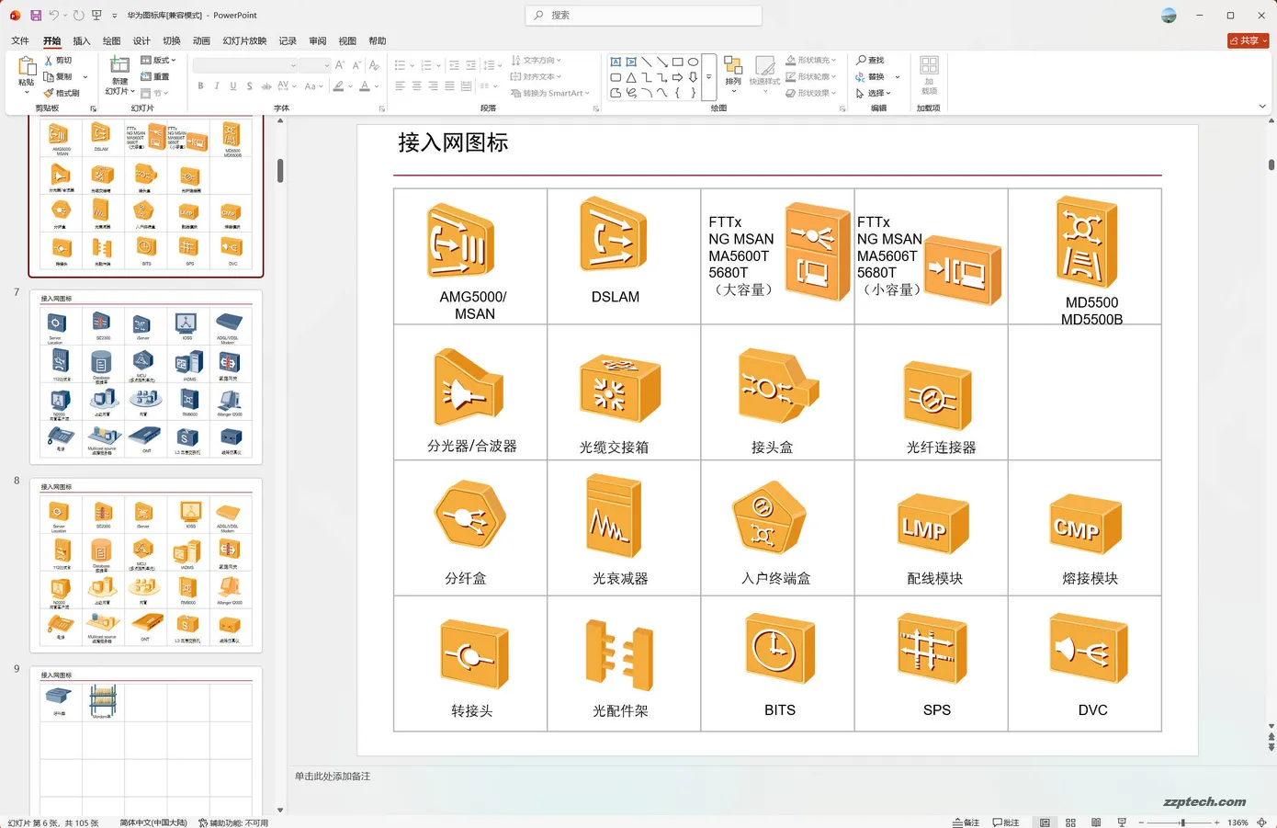Open the Text Direction (文字方向) dropdown

tap(536, 61)
